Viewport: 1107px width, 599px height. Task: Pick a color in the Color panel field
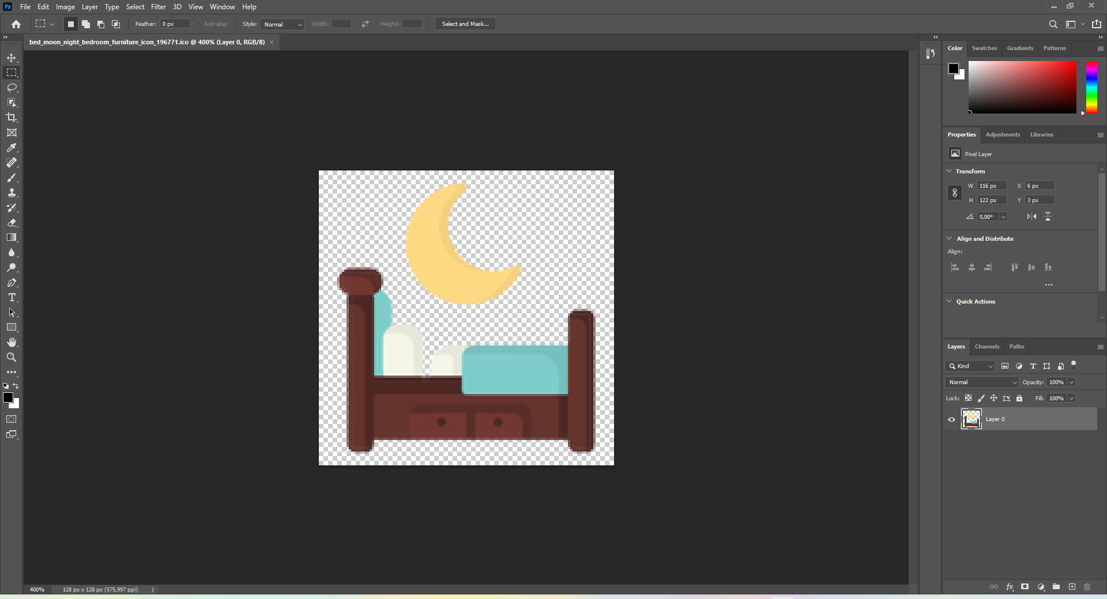coord(1022,87)
